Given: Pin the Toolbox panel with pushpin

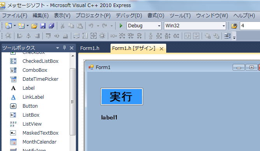Looking at the screenshot, I should [x=65, y=48].
